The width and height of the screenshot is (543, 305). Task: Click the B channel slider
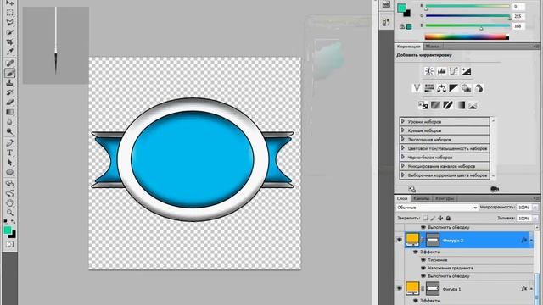pos(467,25)
